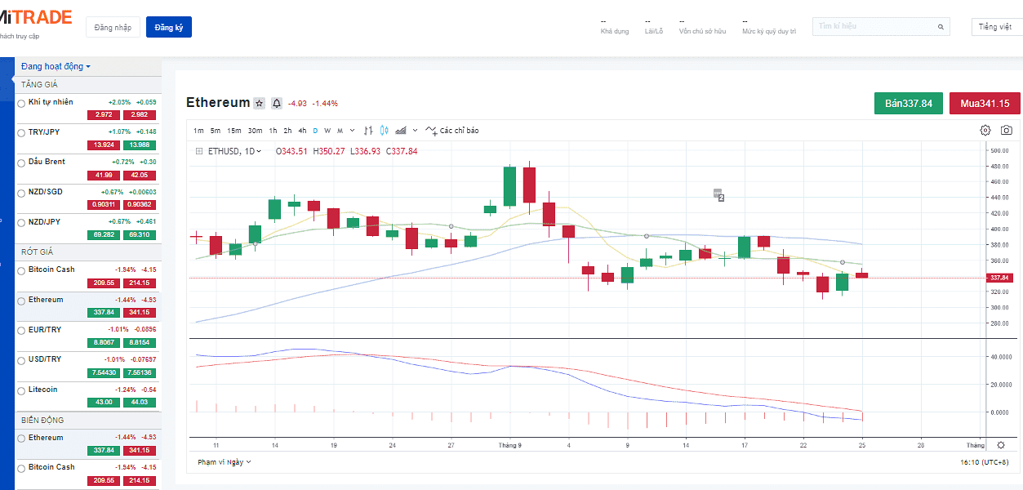Switch chart to 4h timeframe
This screenshot has height=490, width=1023.
tap(302, 131)
